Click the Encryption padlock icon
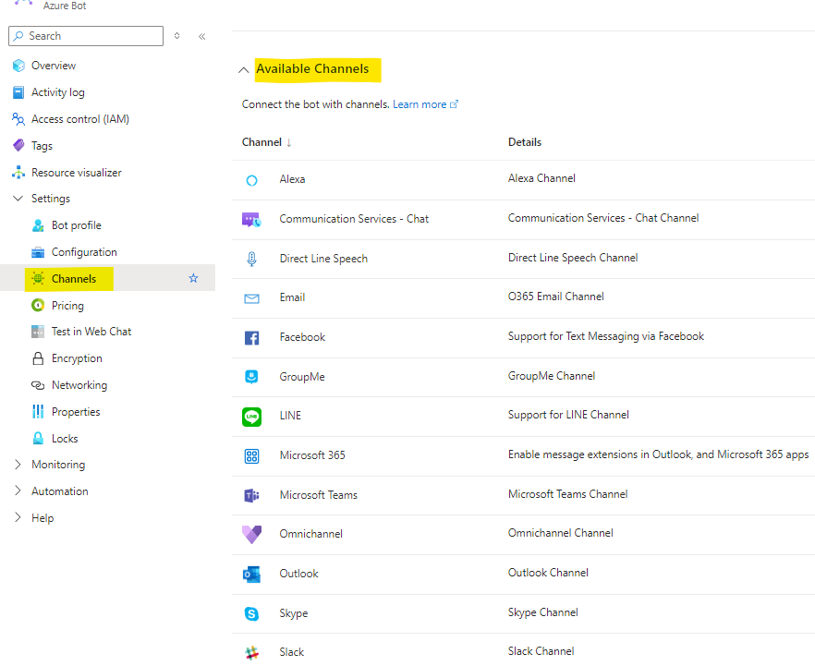The width and height of the screenshot is (815, 666). click(x=38, y=358)
